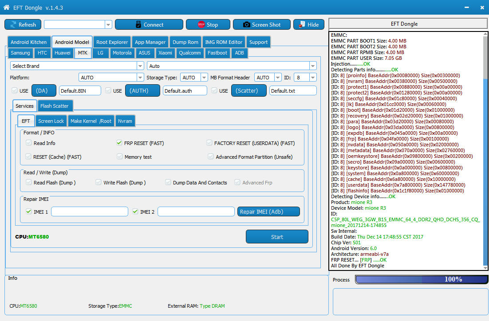Toggle the USE checkbox for Scatter
489x321 pixels.
pos(214,90)
